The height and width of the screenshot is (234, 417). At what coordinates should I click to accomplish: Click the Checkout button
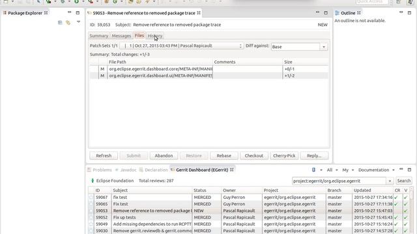(x=254, y=156)
